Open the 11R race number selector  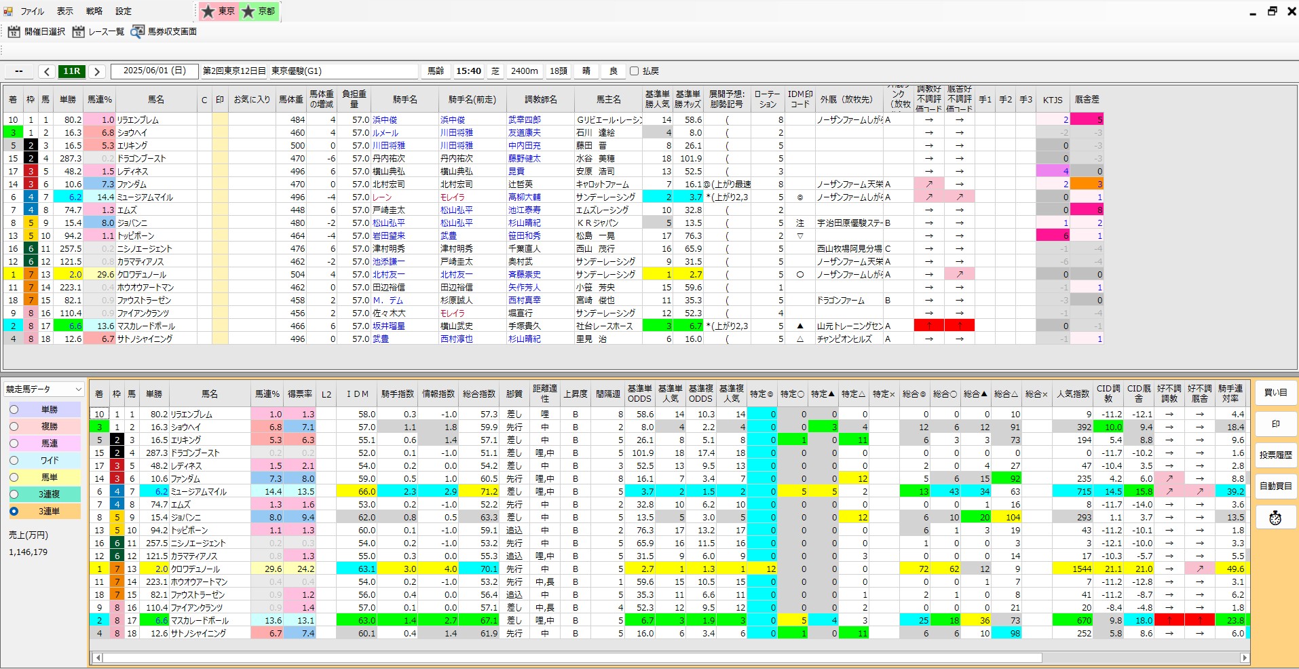[x=72, y=71]
